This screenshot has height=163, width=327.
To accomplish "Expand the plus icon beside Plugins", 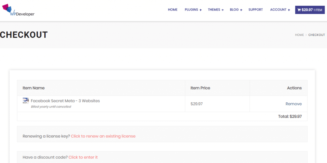I will tap(201, 10).
